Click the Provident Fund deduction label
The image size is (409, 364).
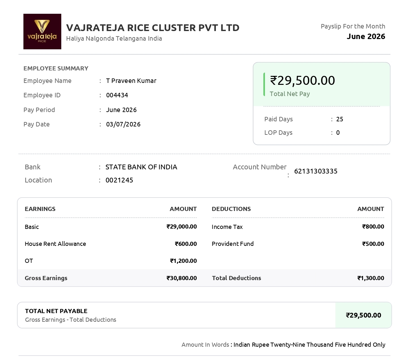coord(233,244)
